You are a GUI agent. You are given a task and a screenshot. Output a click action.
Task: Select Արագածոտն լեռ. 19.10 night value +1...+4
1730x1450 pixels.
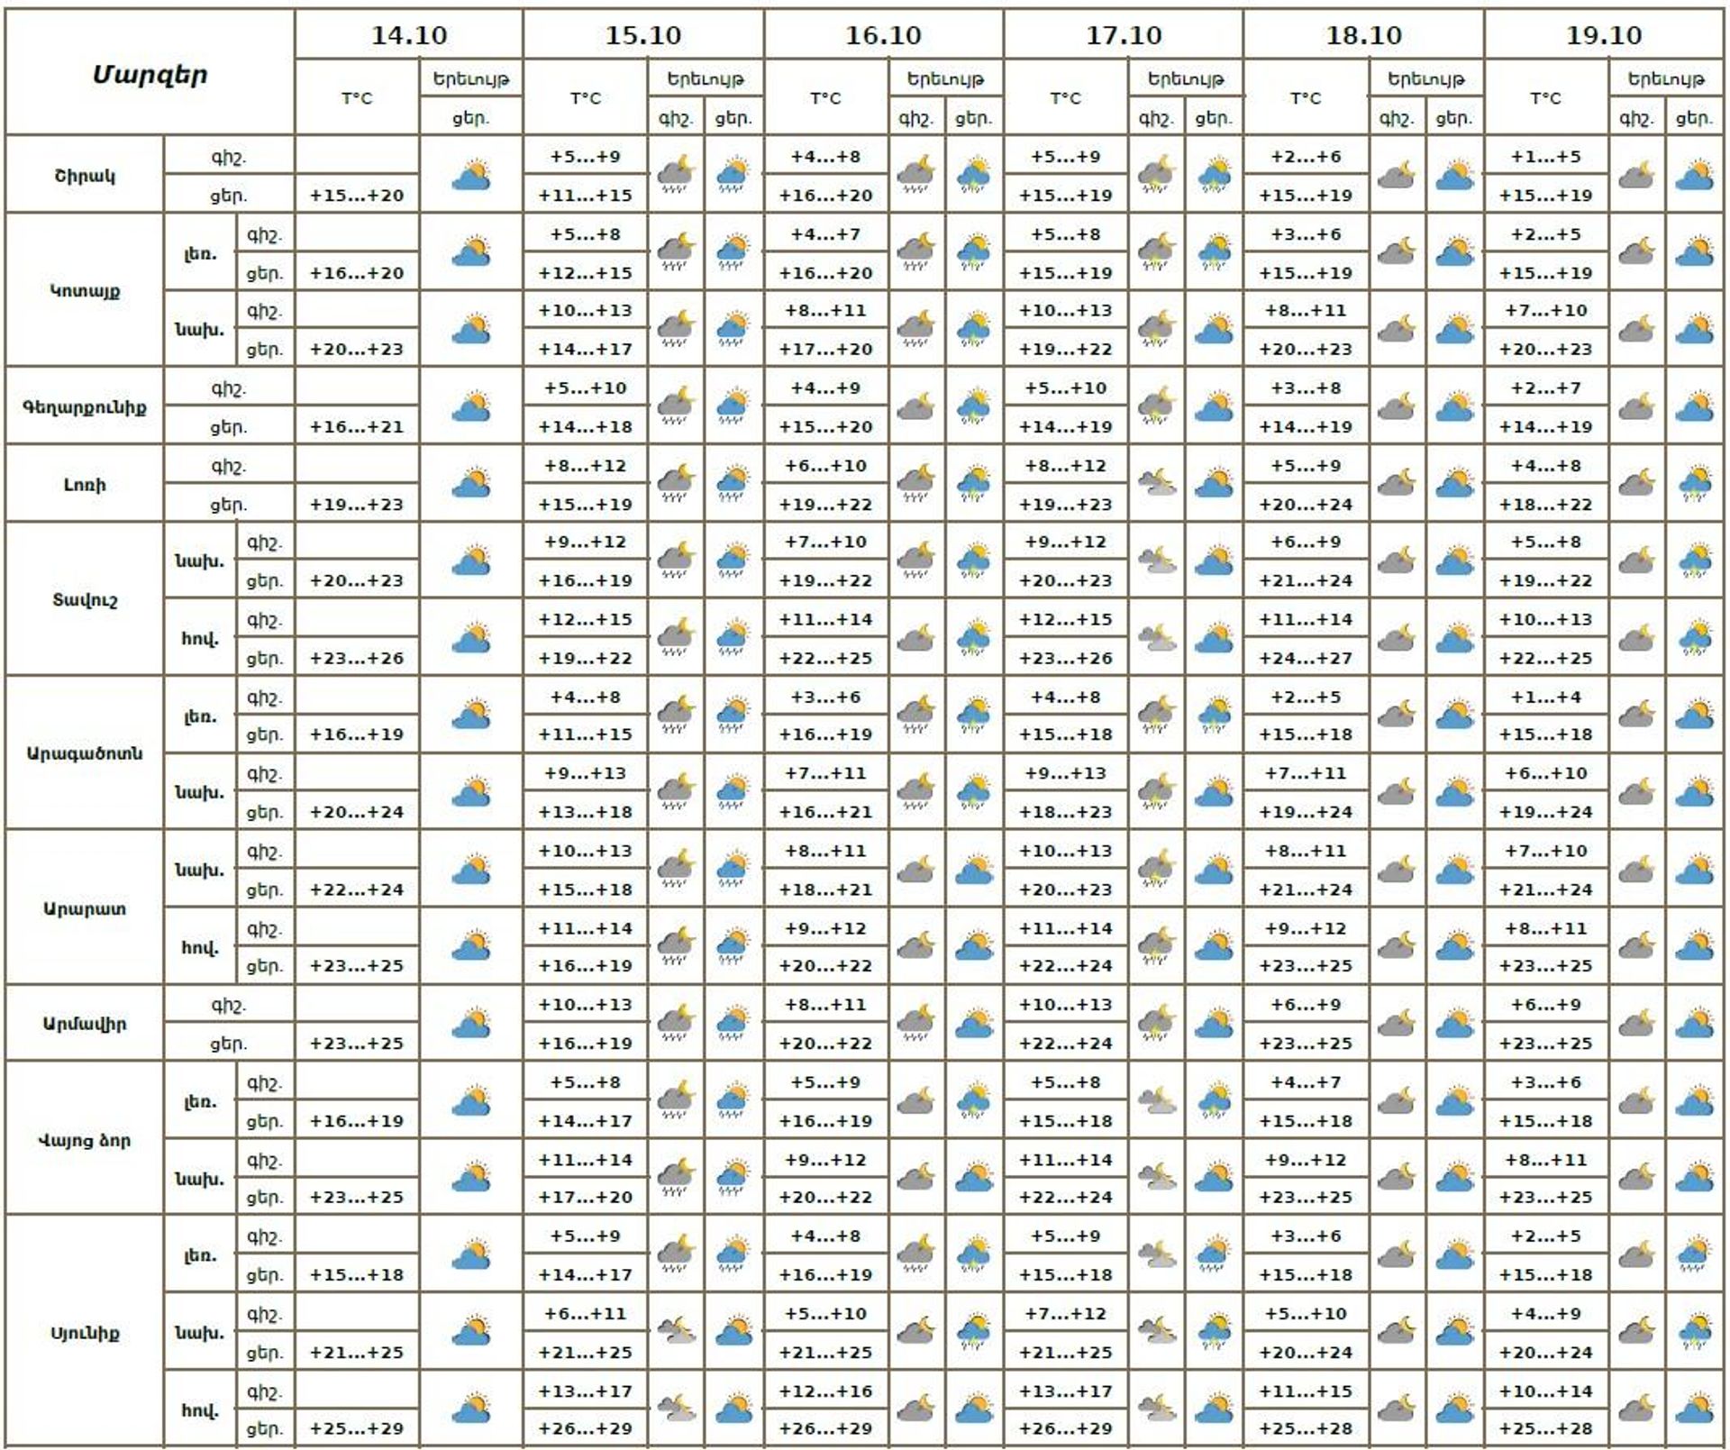tap(1546, 697)
